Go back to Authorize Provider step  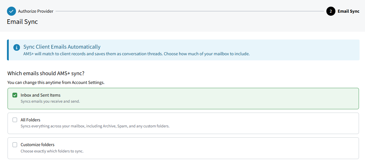[x=36, y=11]
